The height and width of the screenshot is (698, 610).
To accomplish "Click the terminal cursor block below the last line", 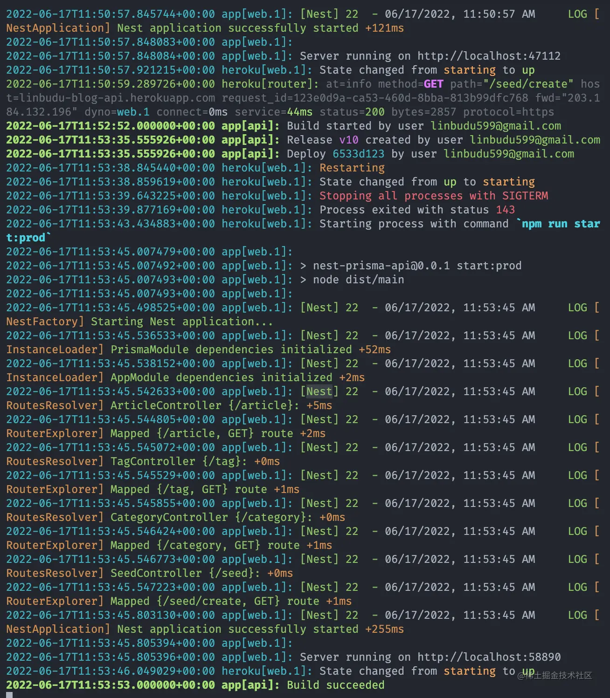I will click(9, 695).
